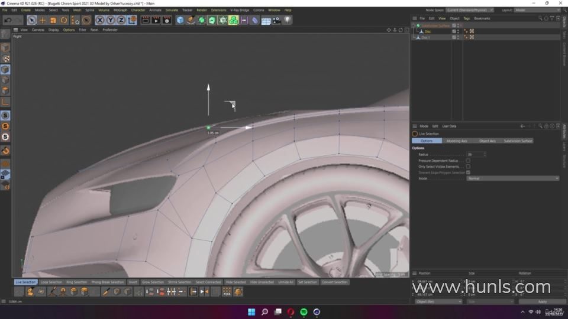The width and height of the screenshot is (568, 319).
Task: Open the Layout dropdown
Action: [x=537, y=10]
